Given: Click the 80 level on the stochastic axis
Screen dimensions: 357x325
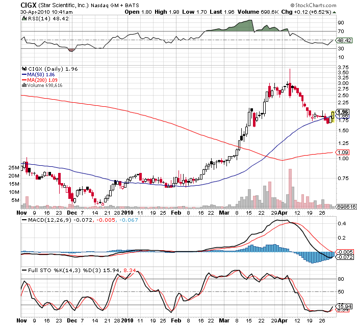Looking at the screenshot, I should point(341,279).
